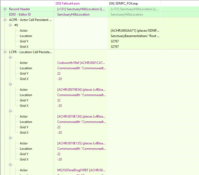Image resolution: width=199 pixels, height=175 pixels.
Task: Click the Grid Y value 32767
Action: point(115,41)
